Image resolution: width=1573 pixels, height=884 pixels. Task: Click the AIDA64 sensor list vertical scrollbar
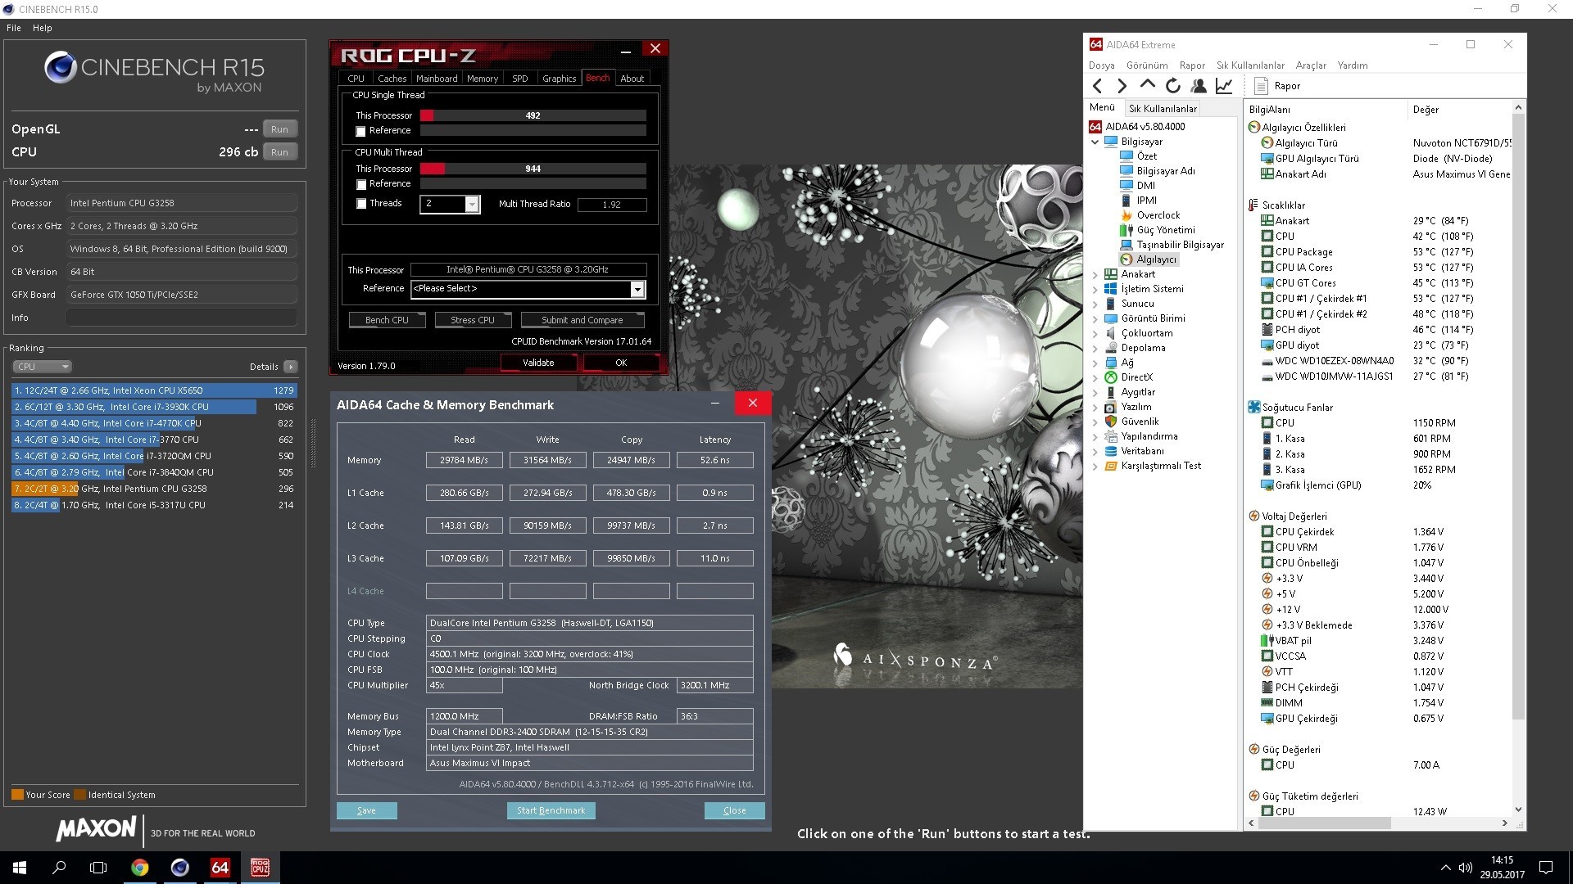pyautogui.click(x=1518, y=417)
